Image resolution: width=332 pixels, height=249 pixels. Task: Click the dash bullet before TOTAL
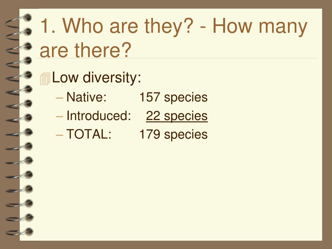coord(60,135)
